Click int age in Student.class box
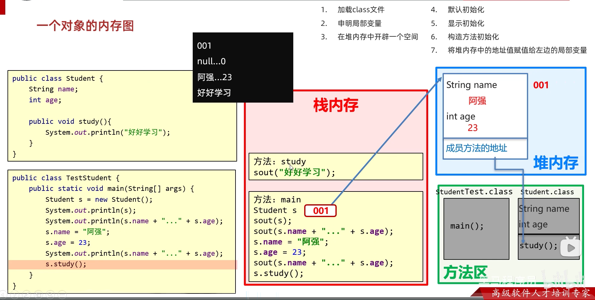This screenshot has width=595, height=300. [x=533, y=224]
